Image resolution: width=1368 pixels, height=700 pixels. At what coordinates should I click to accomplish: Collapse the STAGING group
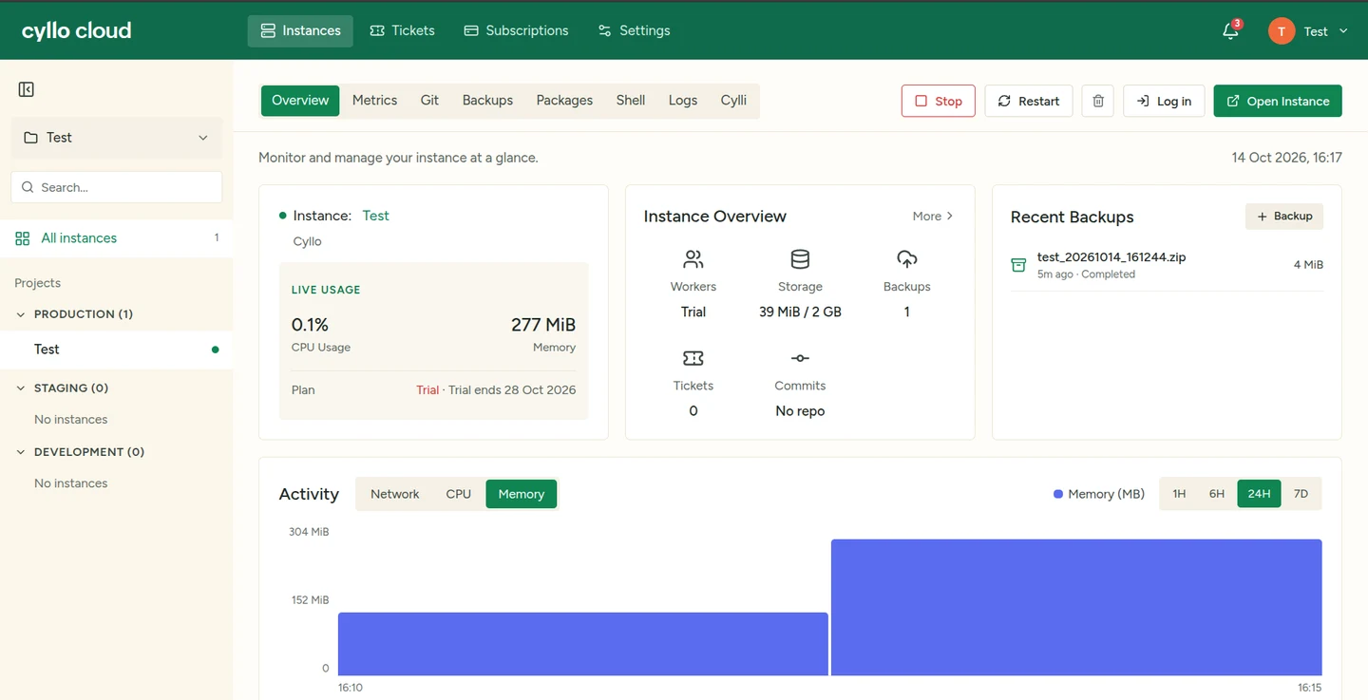(21, 388)
